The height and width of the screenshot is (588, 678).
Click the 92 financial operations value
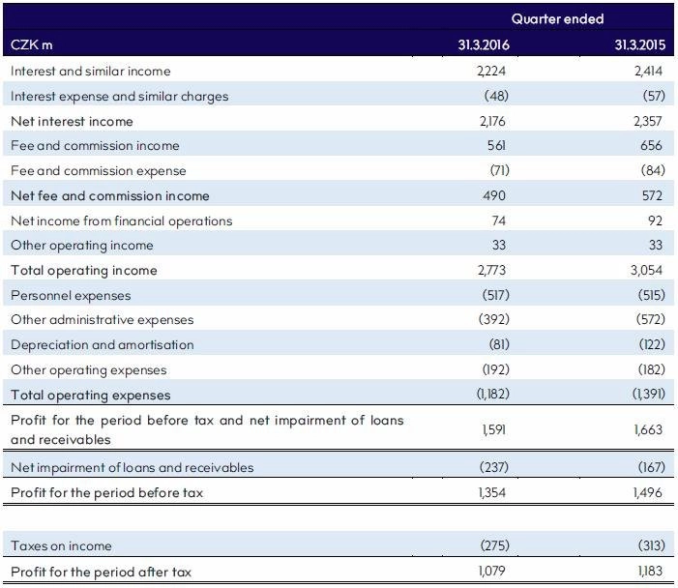[x=655, y=220]
